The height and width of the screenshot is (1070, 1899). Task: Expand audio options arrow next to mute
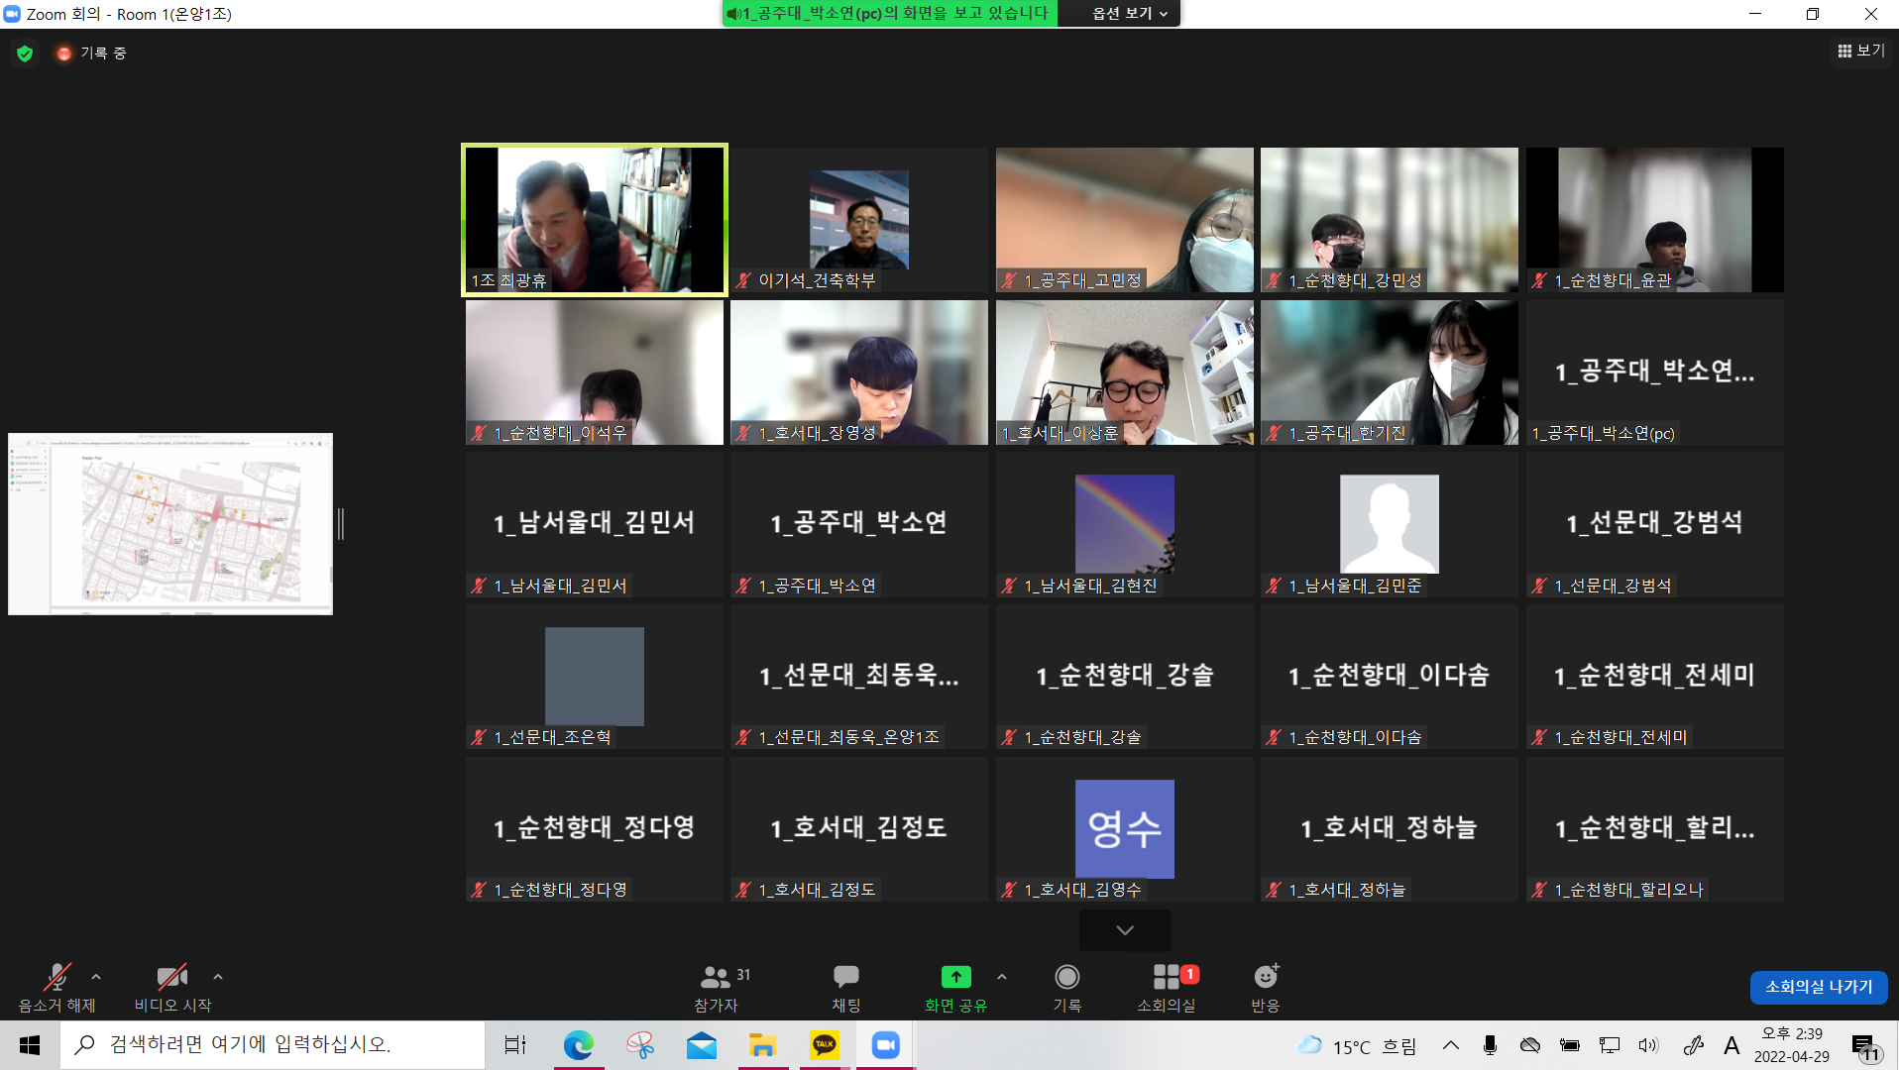(x=96, y=977)
